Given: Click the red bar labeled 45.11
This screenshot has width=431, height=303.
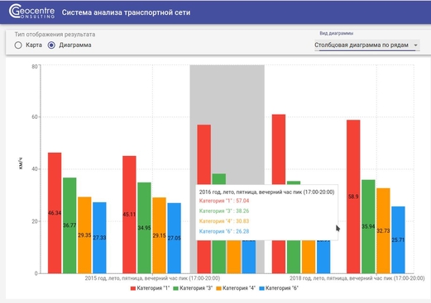Looking at the screenshot, I should click(129, 215).
